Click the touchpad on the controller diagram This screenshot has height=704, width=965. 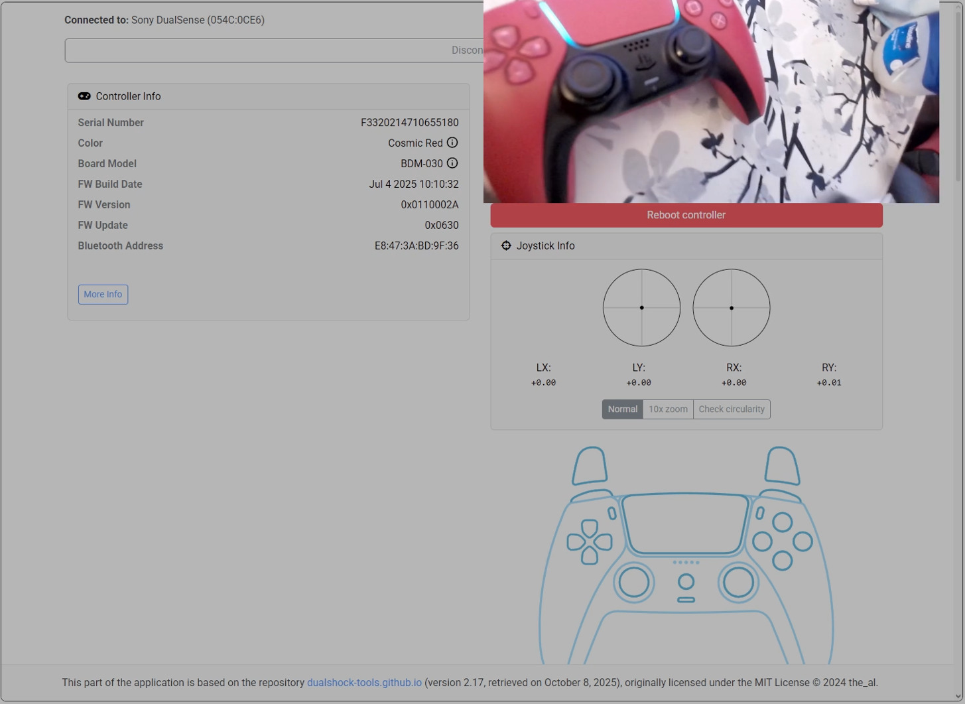686,524
